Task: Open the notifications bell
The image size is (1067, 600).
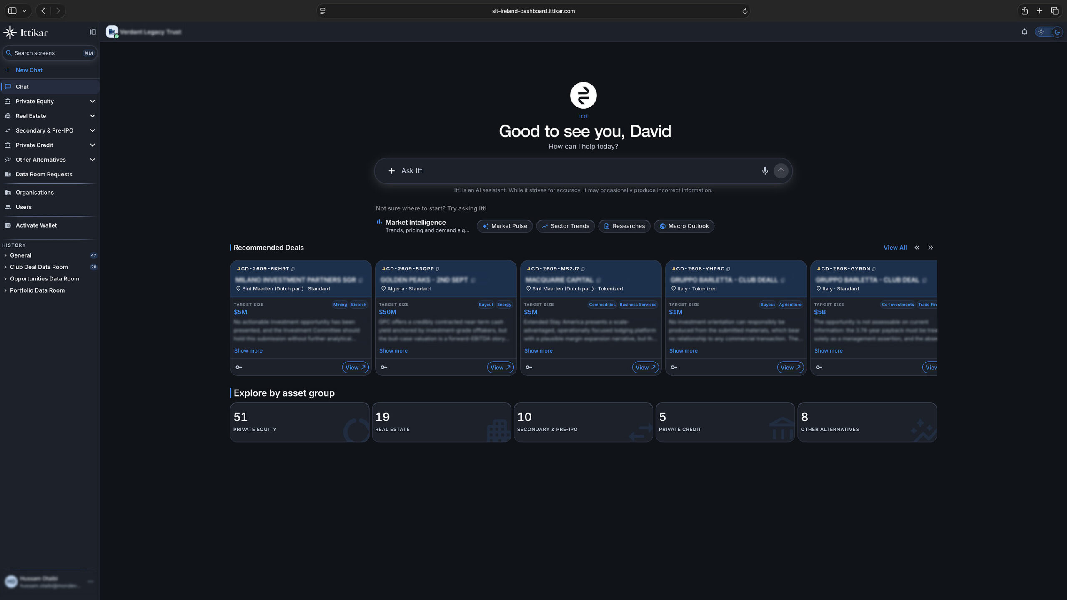Action: pyautogui.click(x=1024, y=32)
